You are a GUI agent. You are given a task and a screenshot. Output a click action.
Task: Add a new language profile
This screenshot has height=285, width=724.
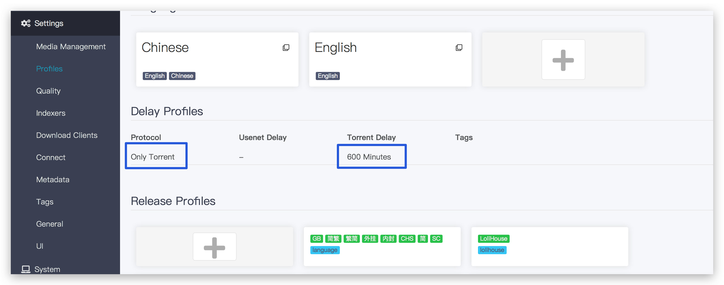(x=563, y=59)
